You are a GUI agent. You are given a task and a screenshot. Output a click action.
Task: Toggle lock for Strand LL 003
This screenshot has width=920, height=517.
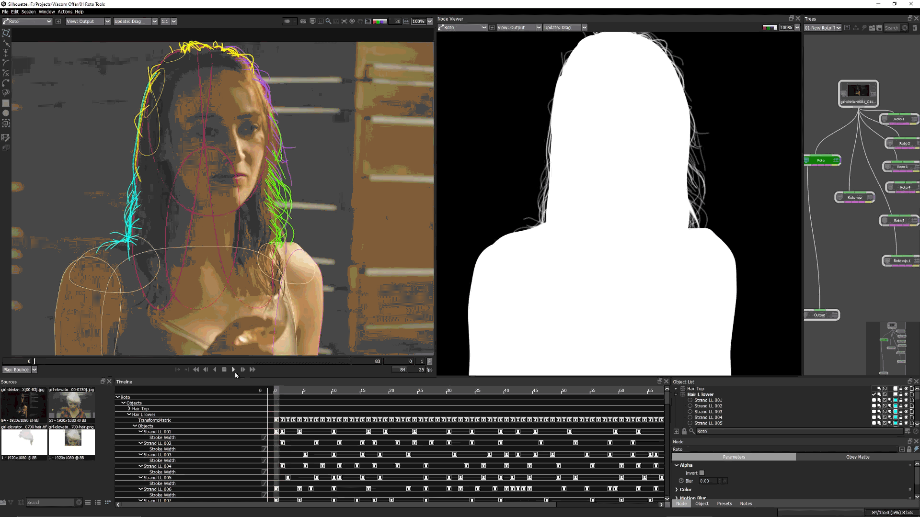(901, 412)
